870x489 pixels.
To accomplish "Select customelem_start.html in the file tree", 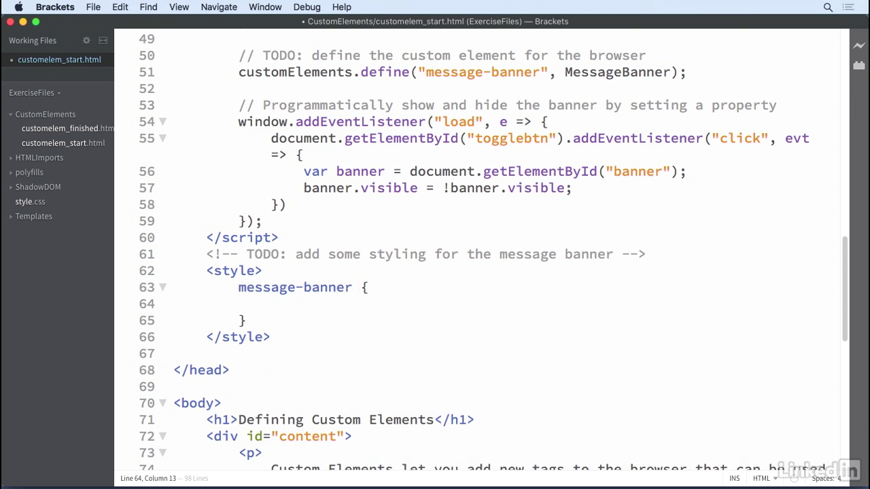I will click(63, 143).
